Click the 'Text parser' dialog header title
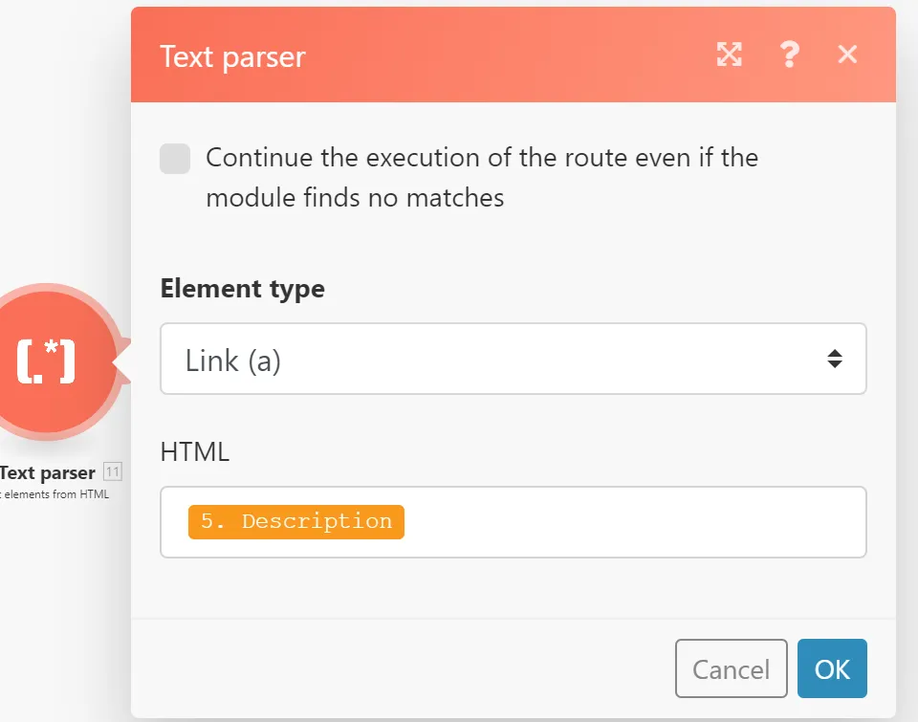918x722 pixels. tap(232, 57)
